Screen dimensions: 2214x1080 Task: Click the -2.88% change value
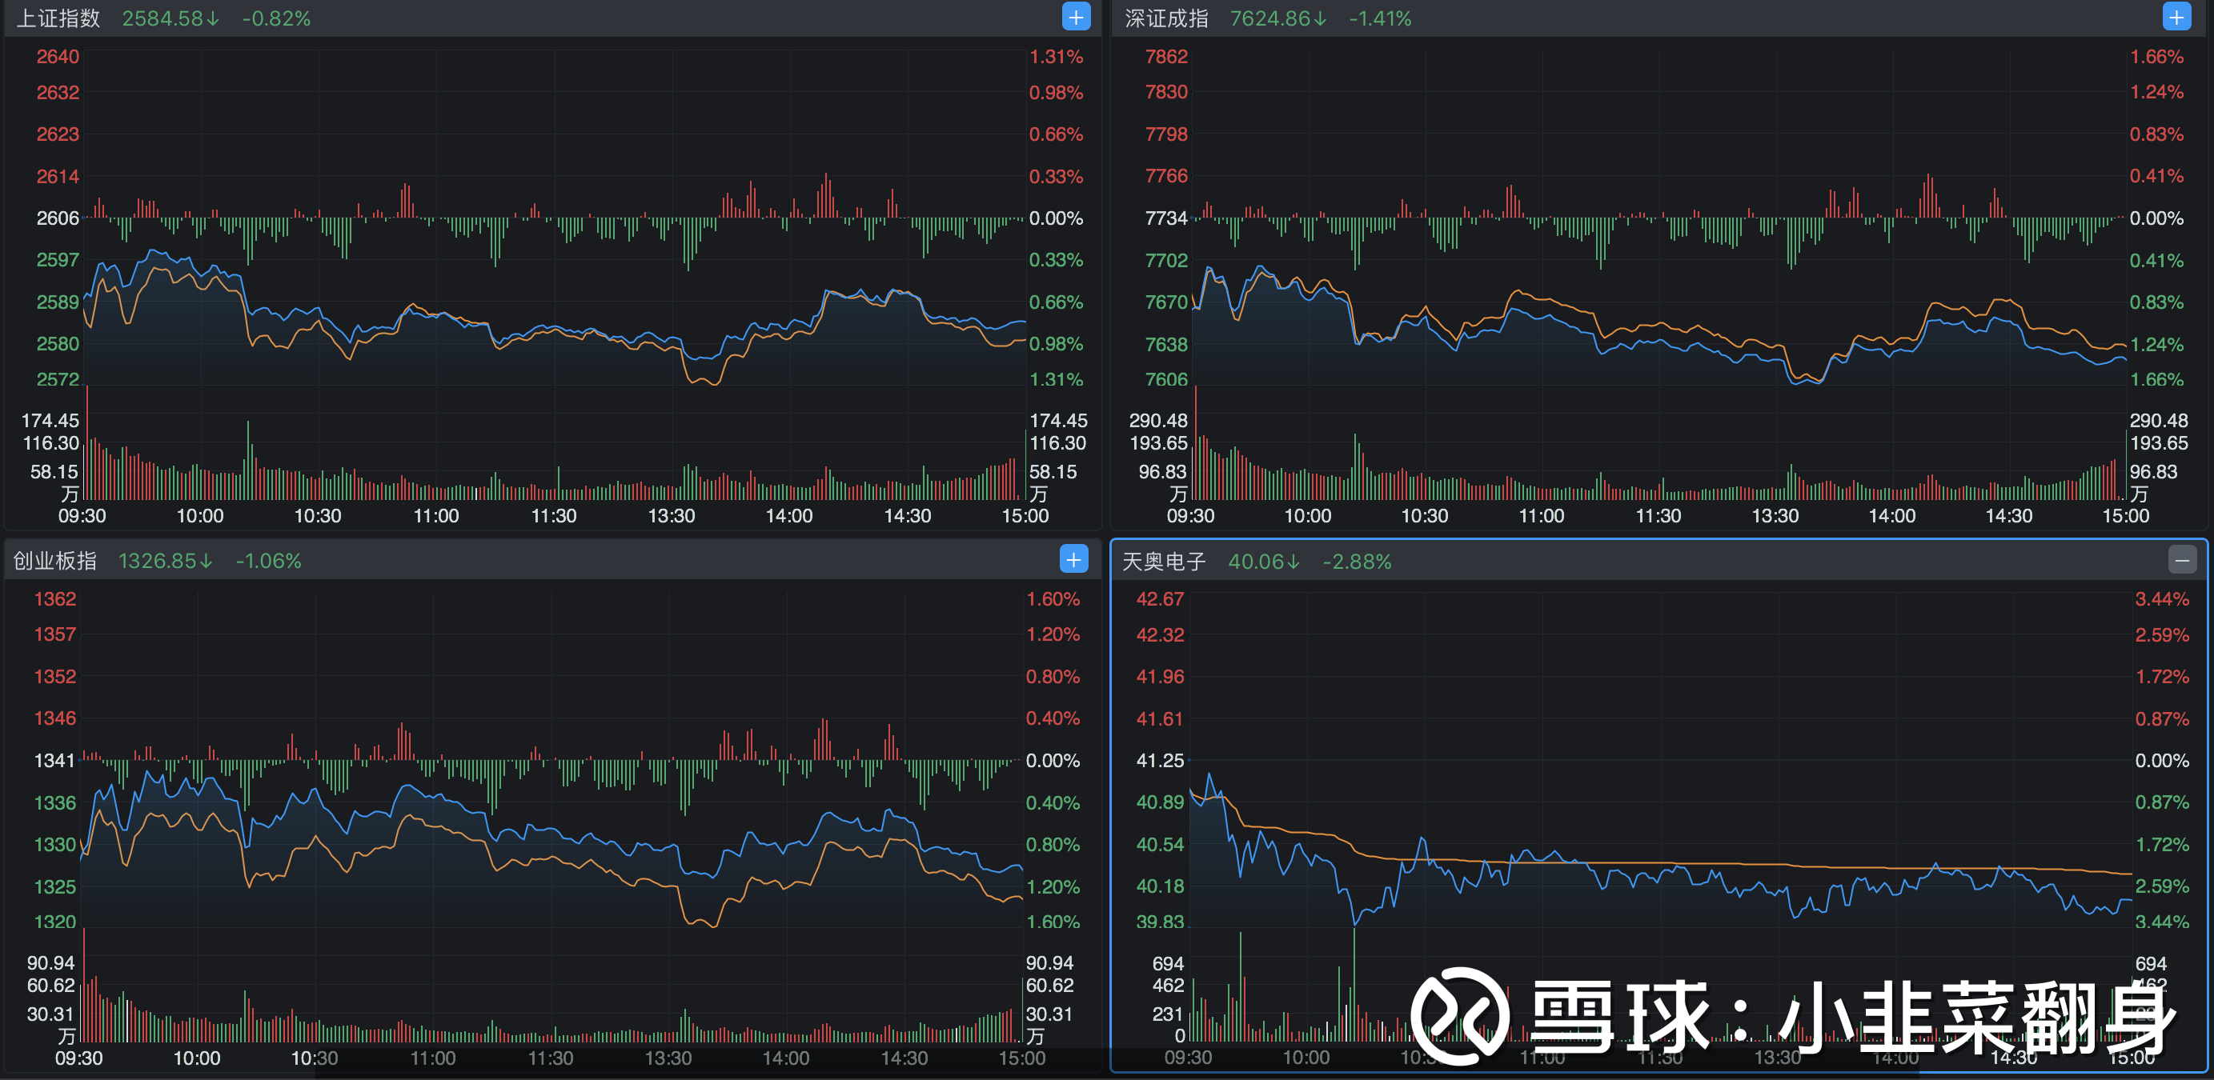(1356, 561)
